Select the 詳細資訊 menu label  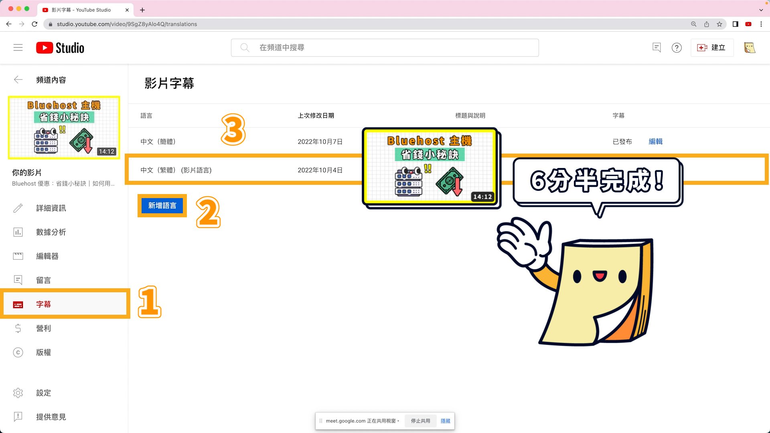click(x=51, y=208)
